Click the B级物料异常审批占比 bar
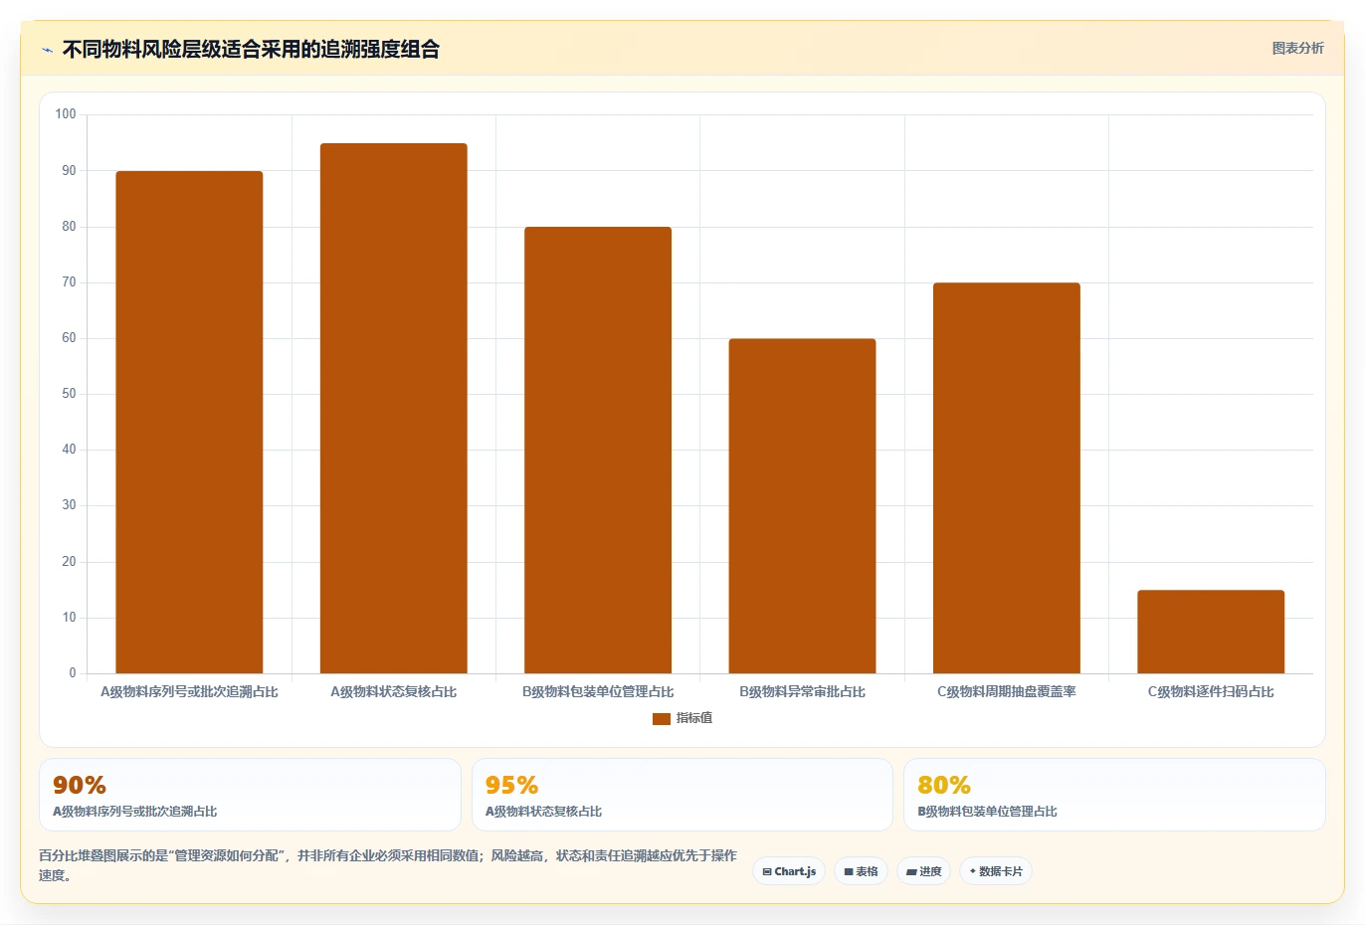The height and width of the screenshot is (925, 1365). pos(802,506)
